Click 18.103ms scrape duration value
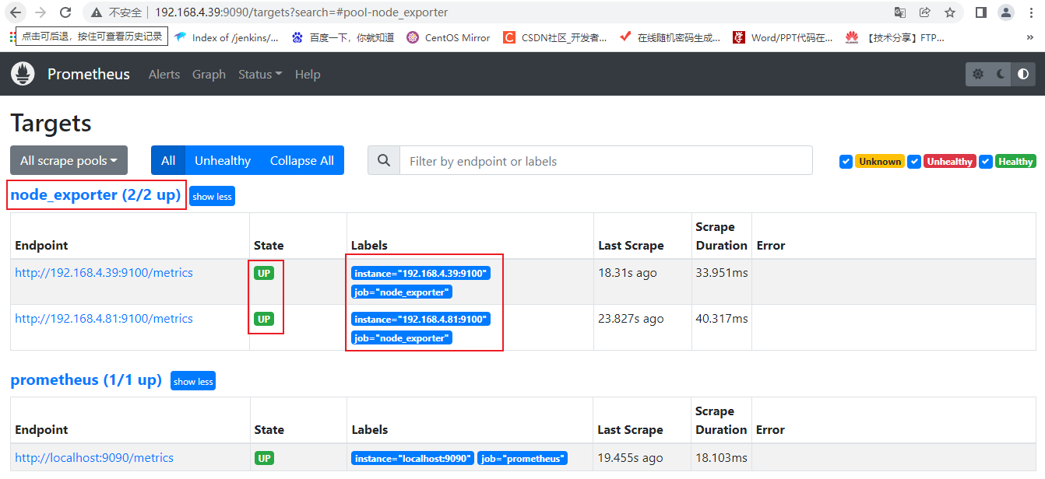1045x479 pixels. (x=721, y=458)
